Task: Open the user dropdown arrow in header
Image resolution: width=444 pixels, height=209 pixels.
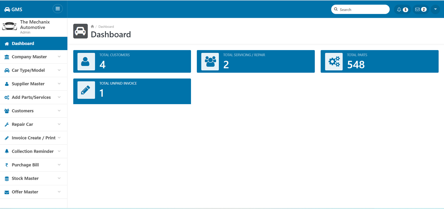Action: pyautogui.click(x=435, y=10)
